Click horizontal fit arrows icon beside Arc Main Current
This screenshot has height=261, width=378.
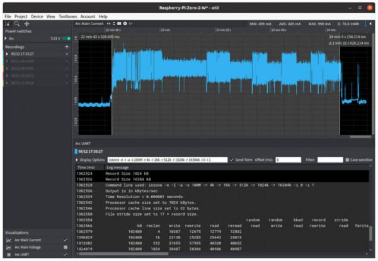tap(108, 23)
